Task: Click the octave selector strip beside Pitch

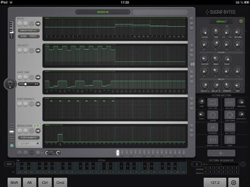Action: 11,30
